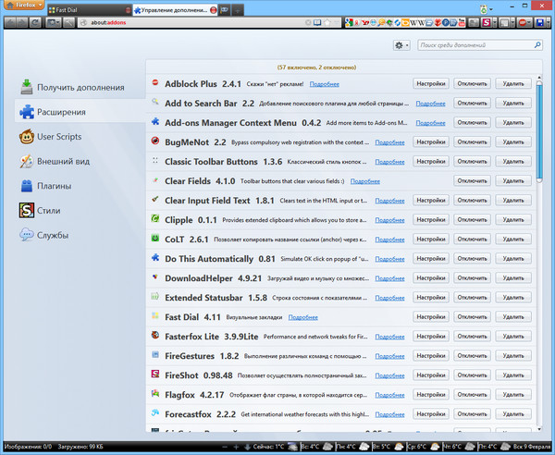The width and height of the screenshot is (555, 455).
Task: Select the Extensions (Расширения) category
Action: (62, 112)
